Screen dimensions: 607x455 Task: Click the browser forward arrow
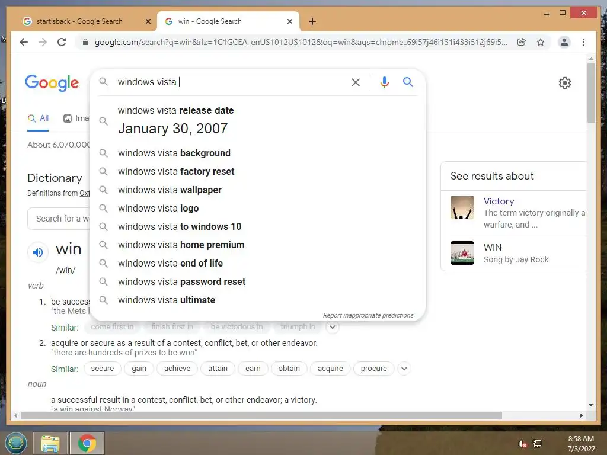[x=43, y=42]
